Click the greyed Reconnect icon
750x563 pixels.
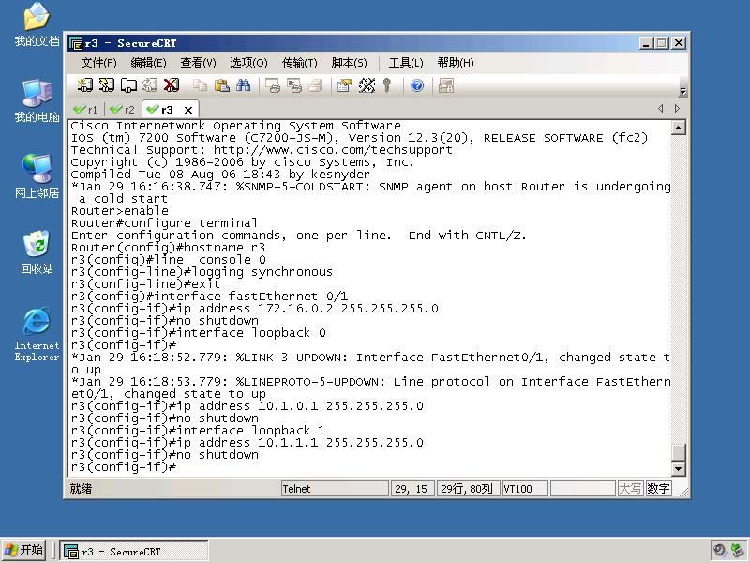coord(150,85)
